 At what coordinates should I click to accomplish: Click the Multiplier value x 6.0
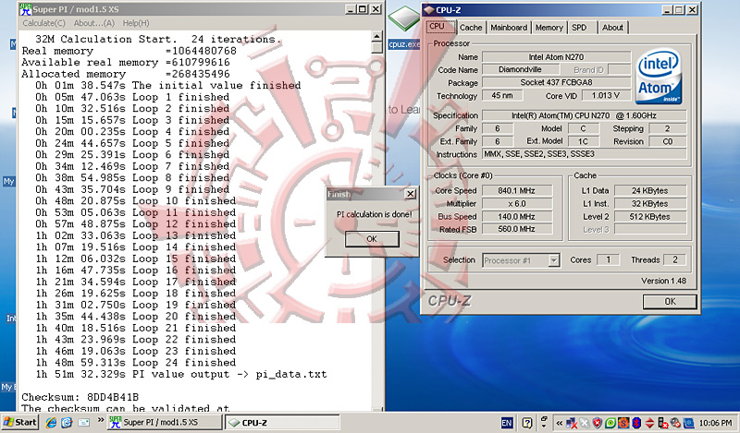pyautogui.click(x=516, y=203)
